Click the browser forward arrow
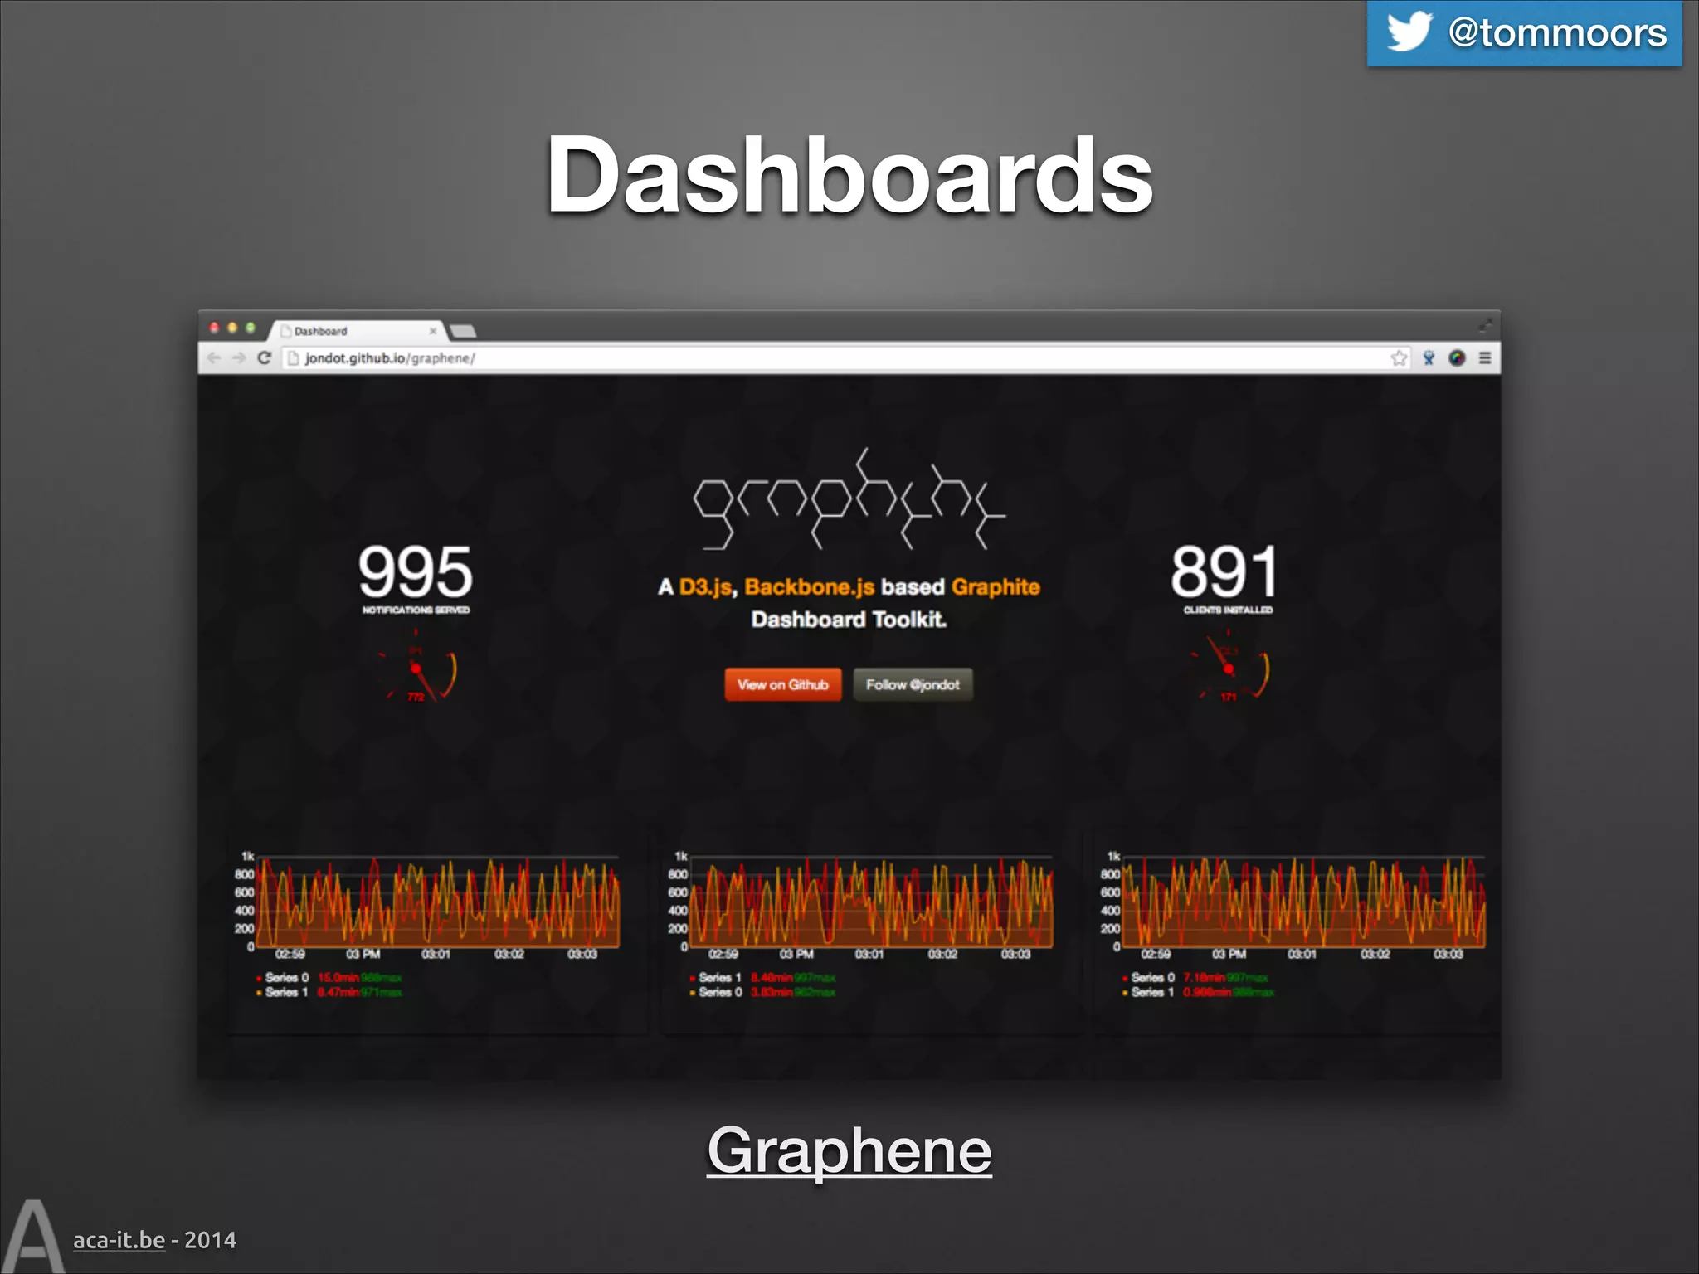 239,358
